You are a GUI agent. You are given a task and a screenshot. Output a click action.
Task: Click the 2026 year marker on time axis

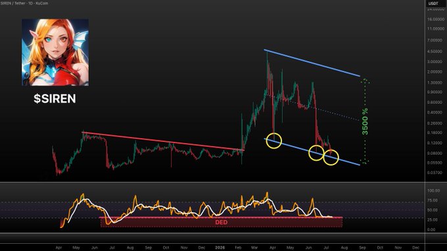220,248
